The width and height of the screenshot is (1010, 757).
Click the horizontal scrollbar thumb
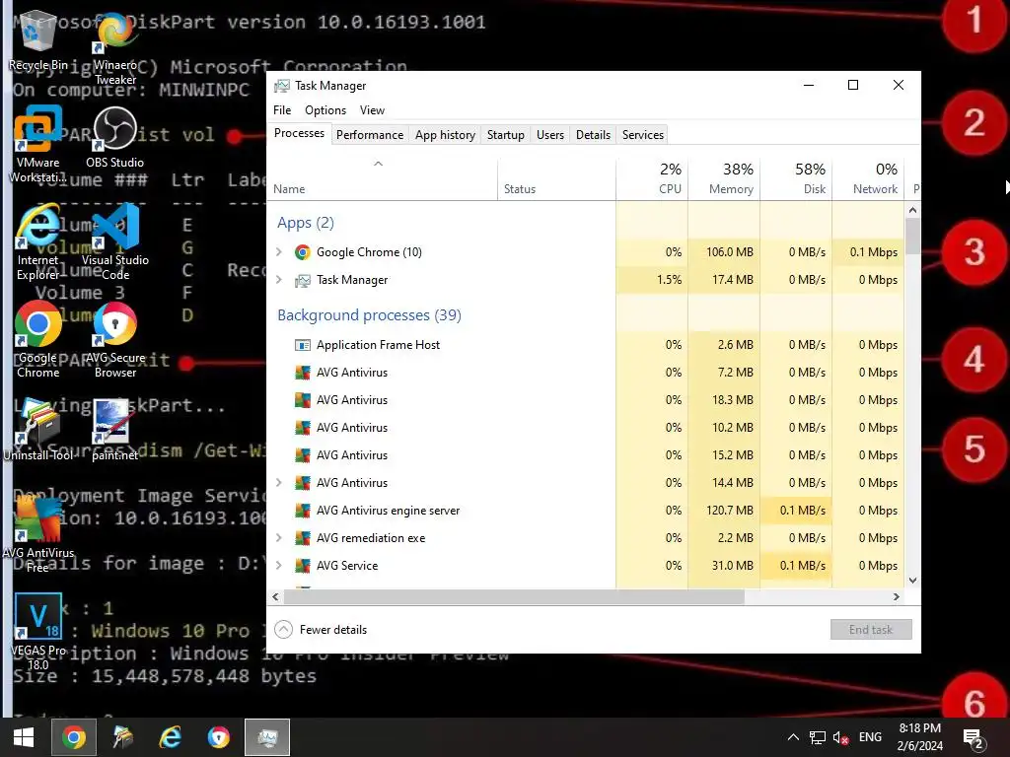click(514, 596)
